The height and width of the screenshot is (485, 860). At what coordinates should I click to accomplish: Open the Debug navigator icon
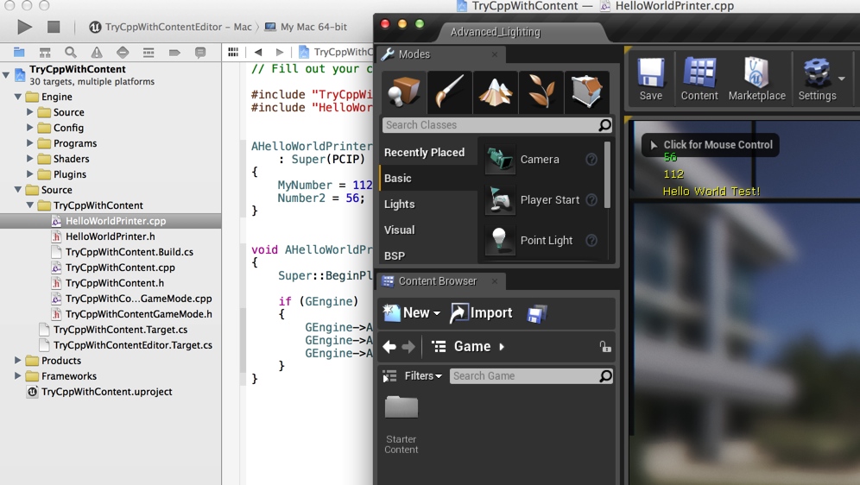(x=149, y=53)
